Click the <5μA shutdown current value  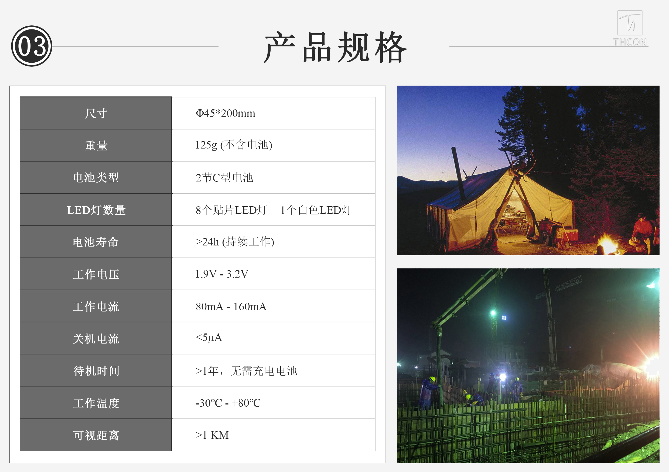coord(209,338)
